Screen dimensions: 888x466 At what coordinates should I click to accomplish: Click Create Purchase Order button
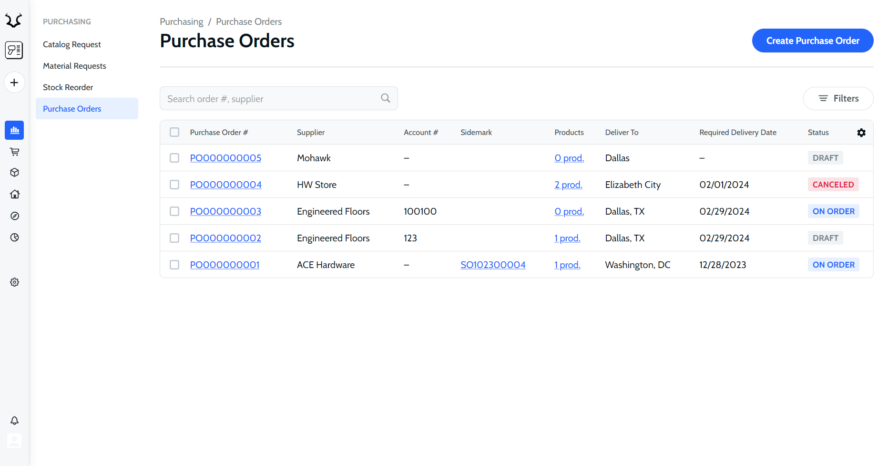point(812,41)
